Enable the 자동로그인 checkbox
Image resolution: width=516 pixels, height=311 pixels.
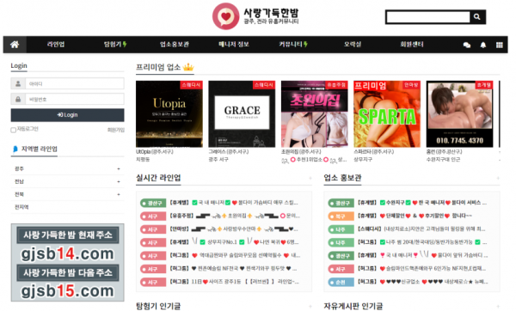pyautogui.click(x=13, y=130)
